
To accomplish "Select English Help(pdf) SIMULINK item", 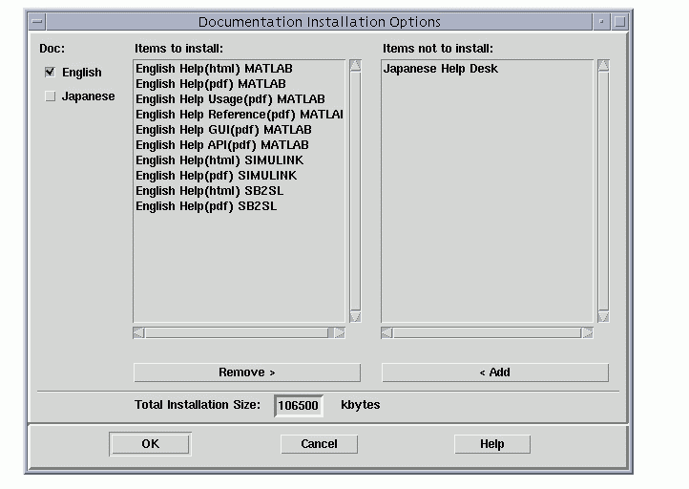I will 239,176.
